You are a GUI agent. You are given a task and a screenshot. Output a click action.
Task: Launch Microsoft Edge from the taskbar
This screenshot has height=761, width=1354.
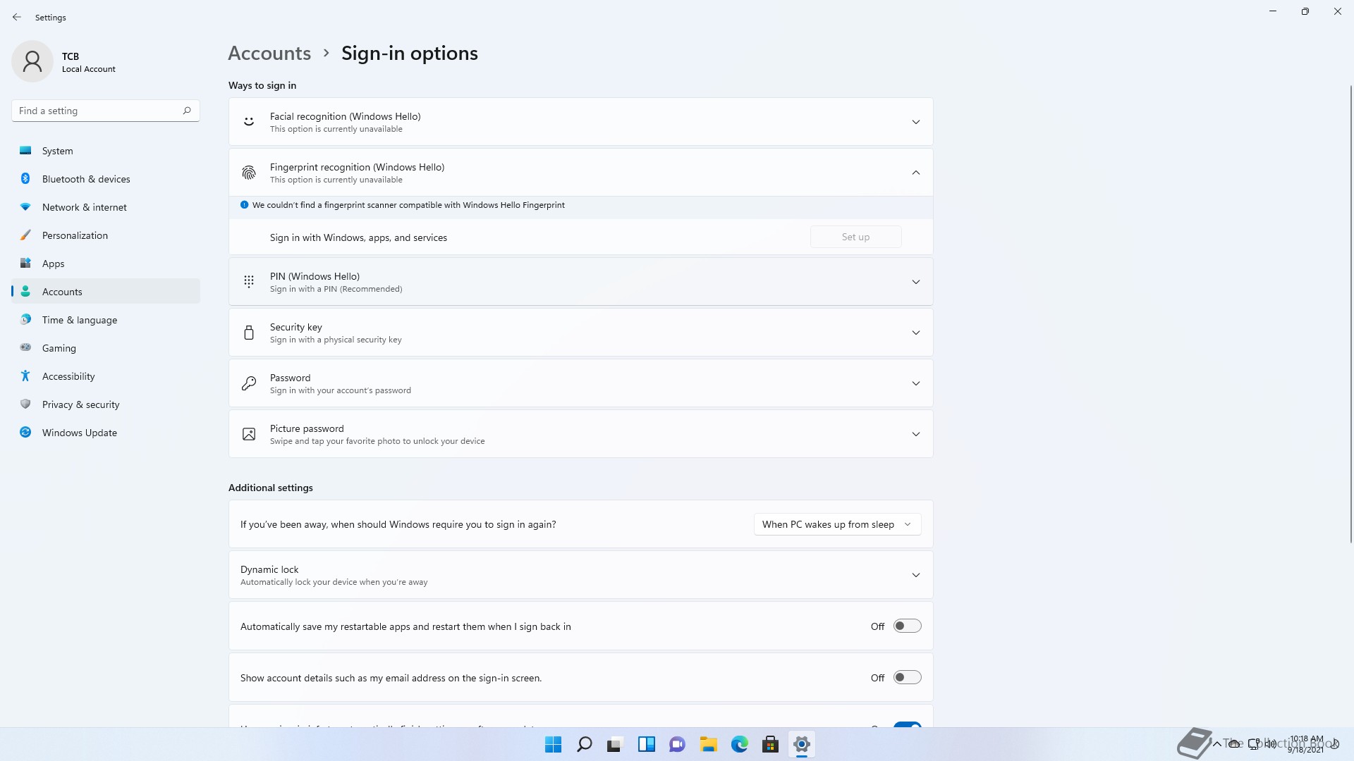(740, 744)
